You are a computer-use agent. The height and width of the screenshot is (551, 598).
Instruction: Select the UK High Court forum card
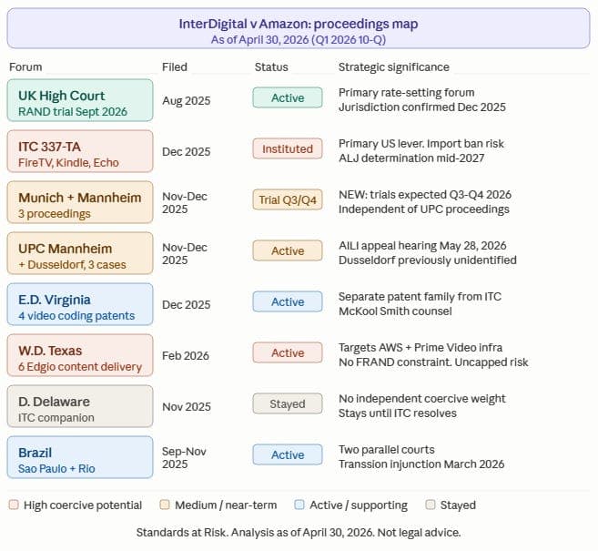(x=80, y=100)
